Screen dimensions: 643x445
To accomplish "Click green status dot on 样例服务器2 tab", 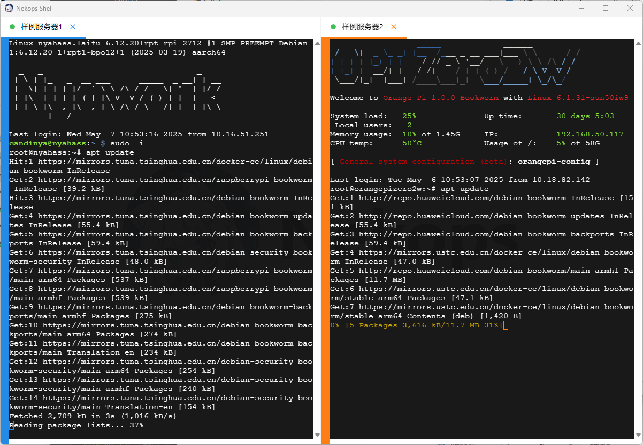I will 333,27.
